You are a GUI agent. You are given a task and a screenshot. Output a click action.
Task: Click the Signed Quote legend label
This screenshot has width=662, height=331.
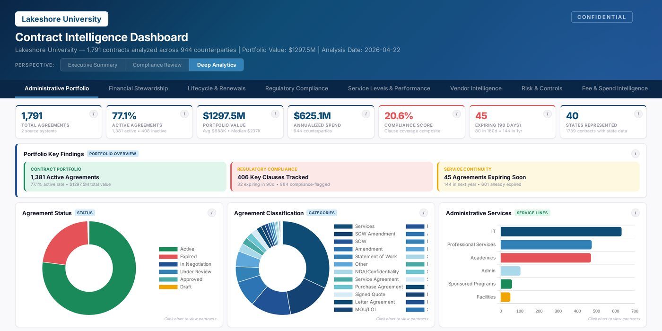(x=370, y=295)
